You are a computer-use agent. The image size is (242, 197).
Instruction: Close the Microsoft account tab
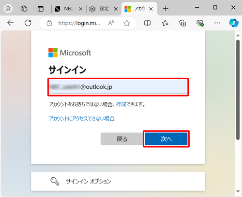[x=151, y=9]
